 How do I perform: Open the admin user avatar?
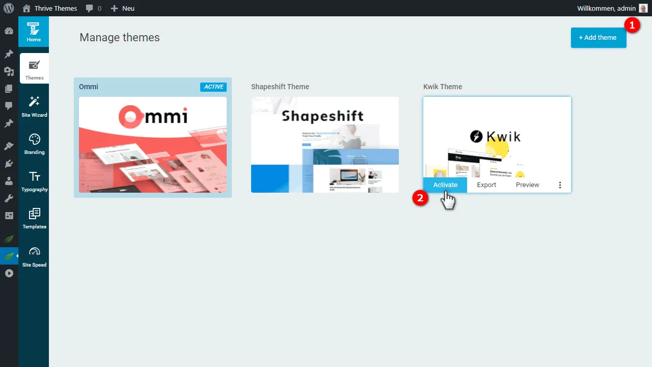point(643,8)
